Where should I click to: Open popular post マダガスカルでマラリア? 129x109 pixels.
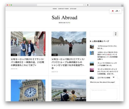click(107, 47)
